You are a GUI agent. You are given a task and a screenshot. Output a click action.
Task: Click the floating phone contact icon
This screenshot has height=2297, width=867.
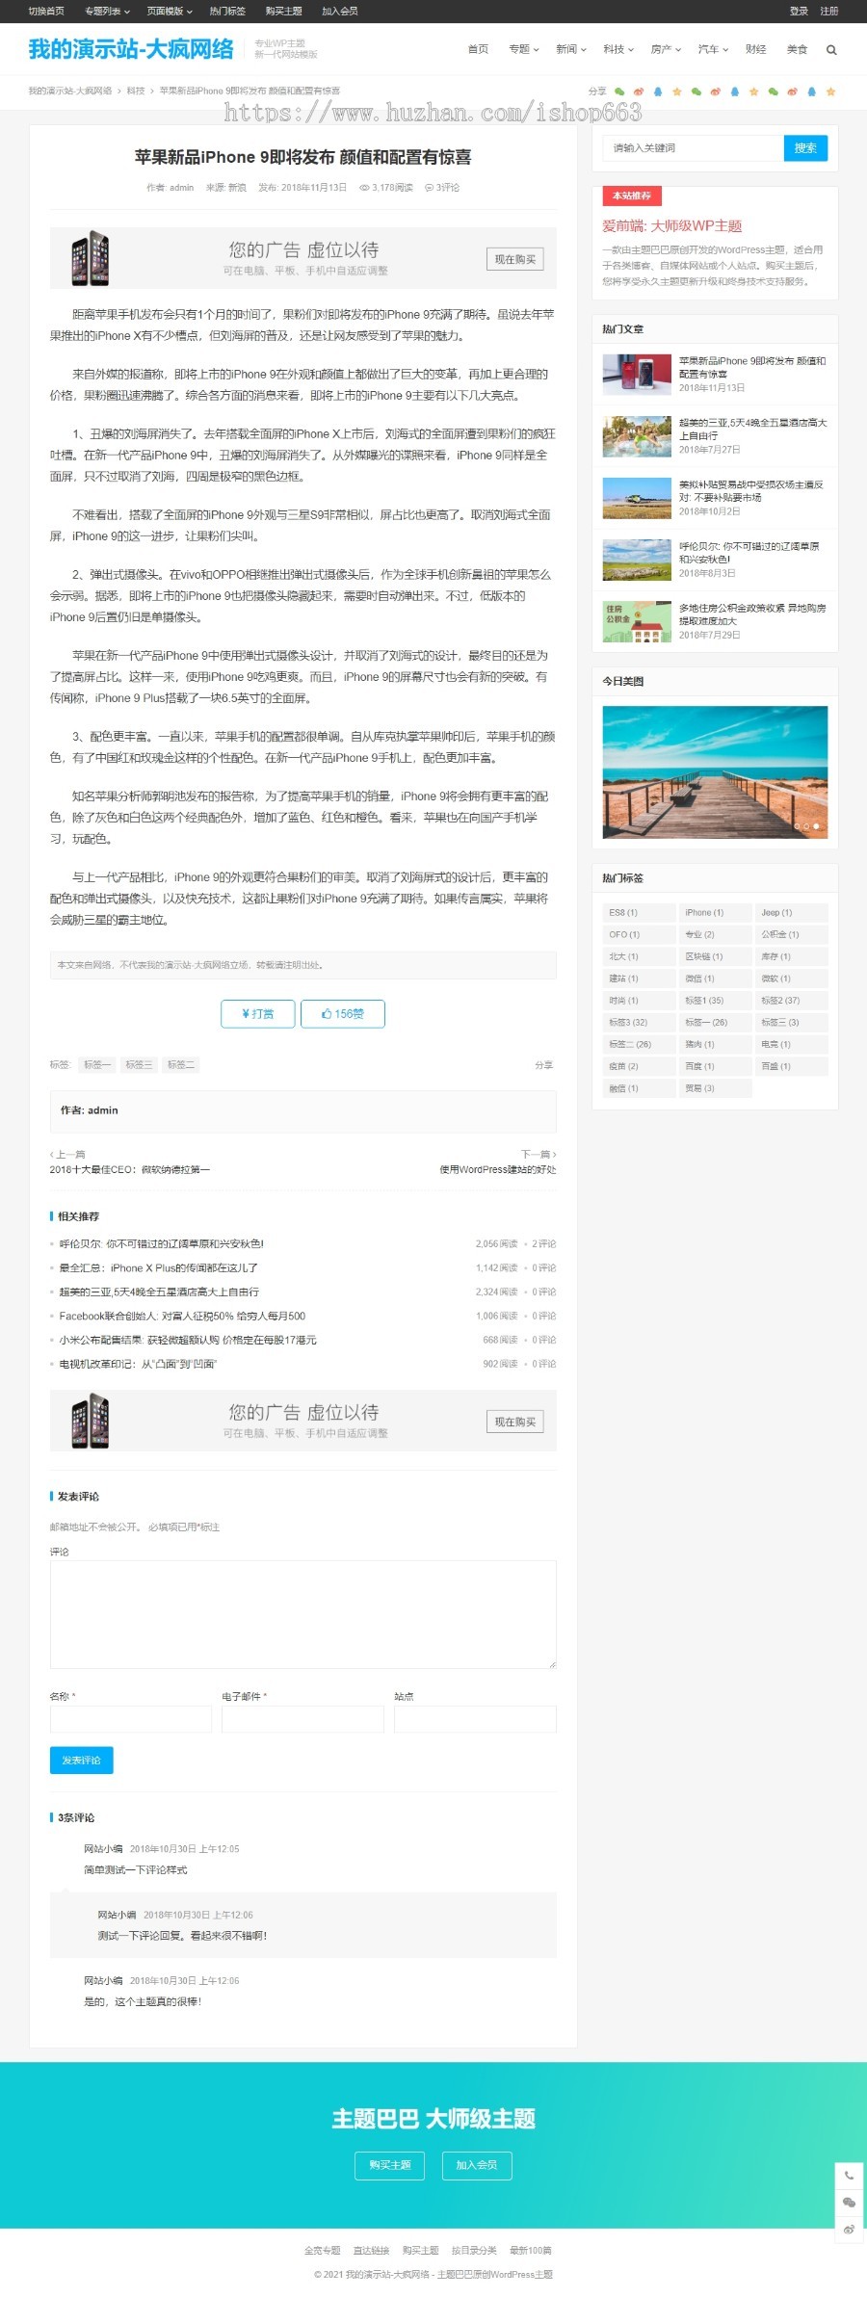[849, 2176]
